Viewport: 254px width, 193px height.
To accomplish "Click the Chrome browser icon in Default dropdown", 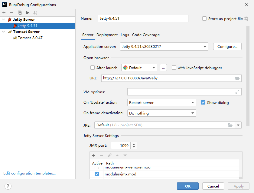I will [x=125, y=68].
